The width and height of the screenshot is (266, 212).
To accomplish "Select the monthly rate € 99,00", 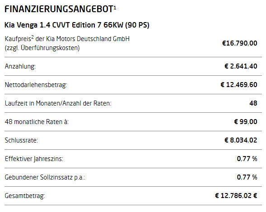I will (x=246, y=122).
